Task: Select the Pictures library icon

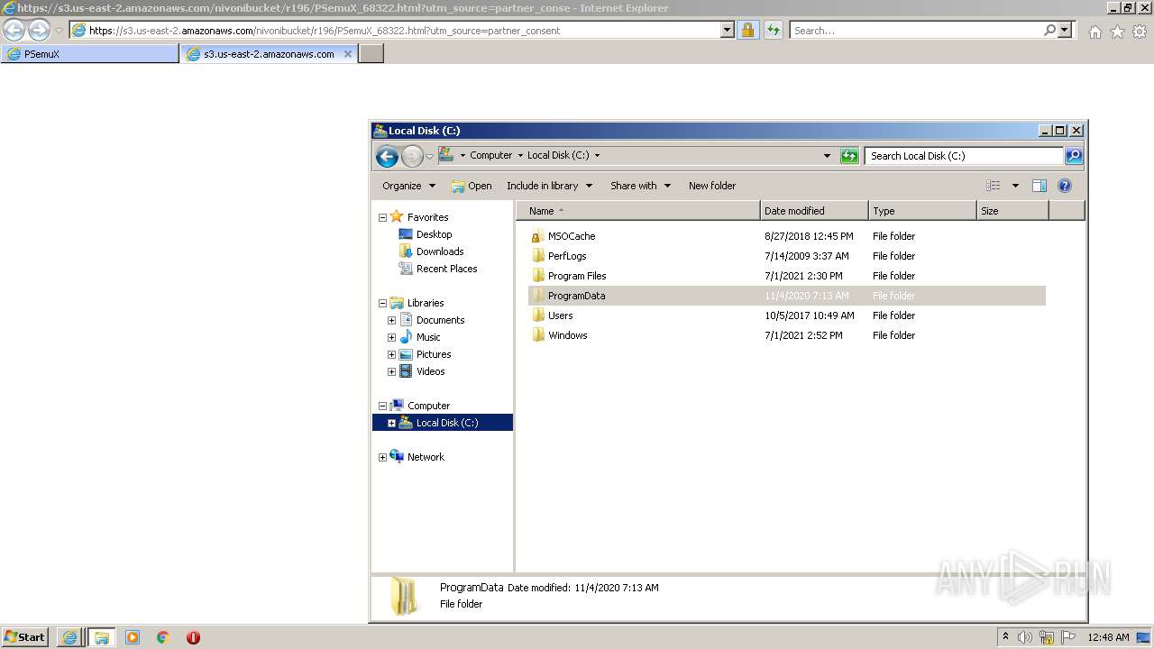Action: (406, 354)
